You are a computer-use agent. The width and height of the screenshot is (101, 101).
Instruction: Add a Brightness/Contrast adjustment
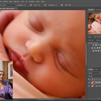click(x=93, y=45)
